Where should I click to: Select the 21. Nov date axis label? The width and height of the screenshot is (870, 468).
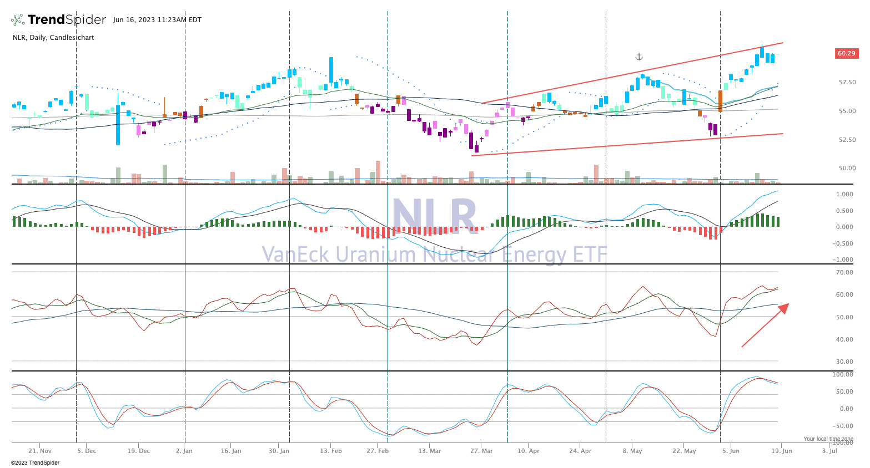coord(40,451)
